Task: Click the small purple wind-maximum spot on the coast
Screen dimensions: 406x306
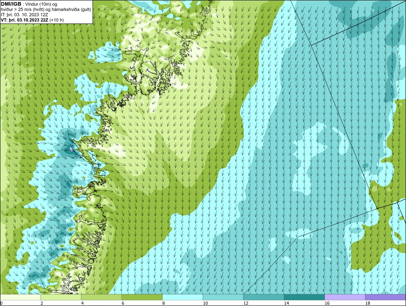Action: [71, 149]
